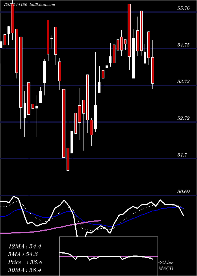Click the BSE 544180 ticker label
Screen dimensions: 197x276
15,5
